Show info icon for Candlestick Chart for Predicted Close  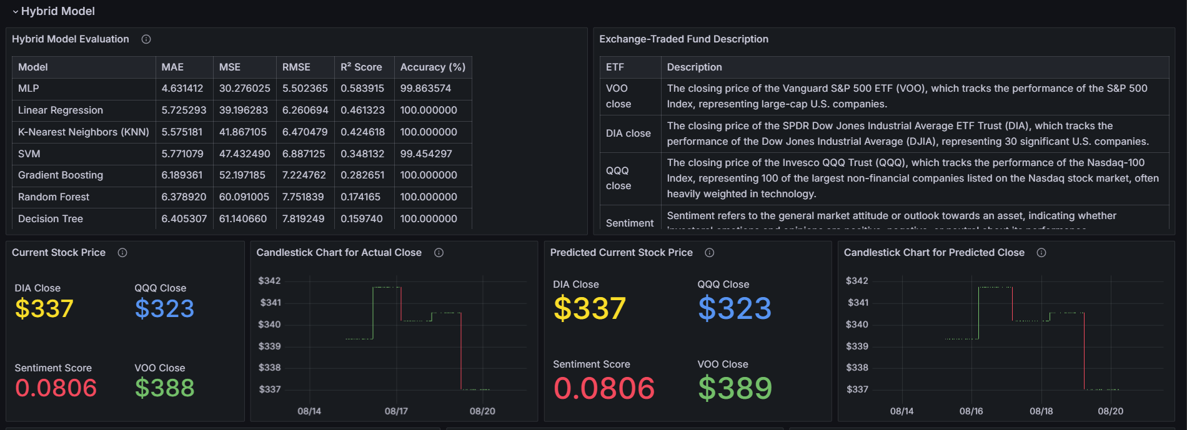(1041, 253)
